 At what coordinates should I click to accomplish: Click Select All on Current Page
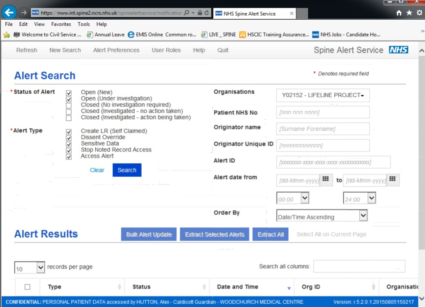331,234
